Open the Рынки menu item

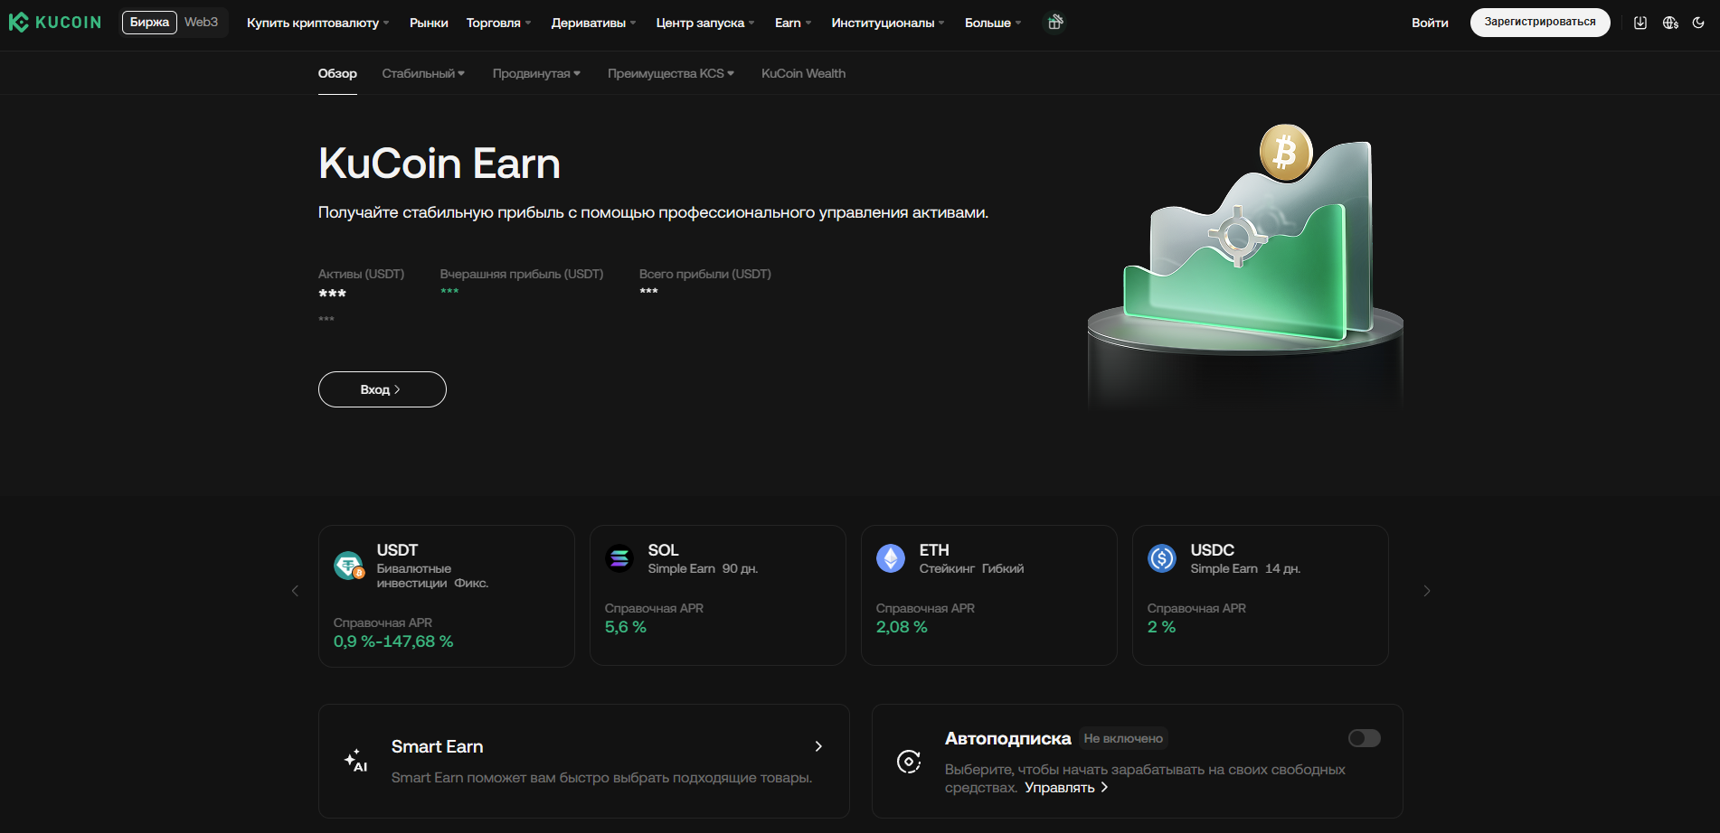click(x=429, y=23)
